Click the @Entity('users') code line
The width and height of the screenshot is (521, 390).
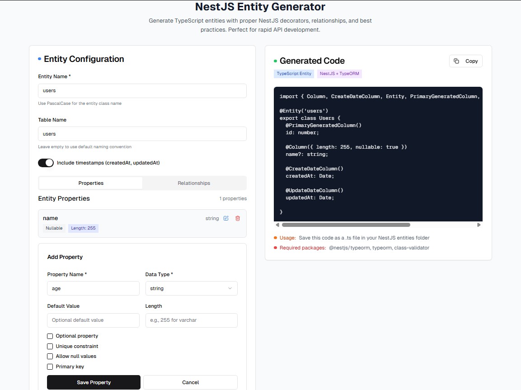click(304, 111)
